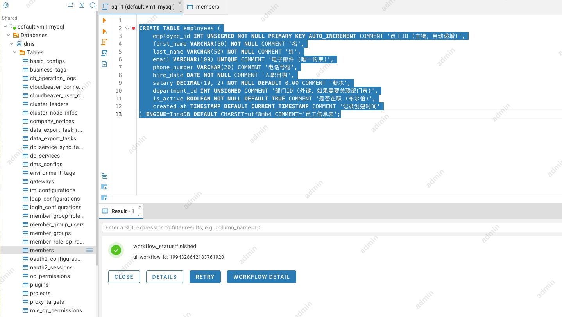Click format SQL script icon
This screenshot has width=562, height=317.
click(104, 176)
